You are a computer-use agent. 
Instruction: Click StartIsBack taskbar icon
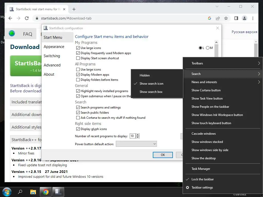click(x=58, y=192)
